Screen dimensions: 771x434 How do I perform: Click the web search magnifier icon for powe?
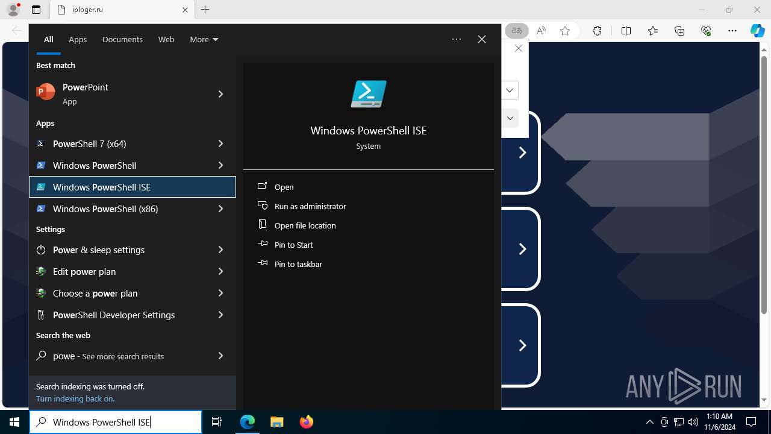pyautogui.click(x=41, y=356)
